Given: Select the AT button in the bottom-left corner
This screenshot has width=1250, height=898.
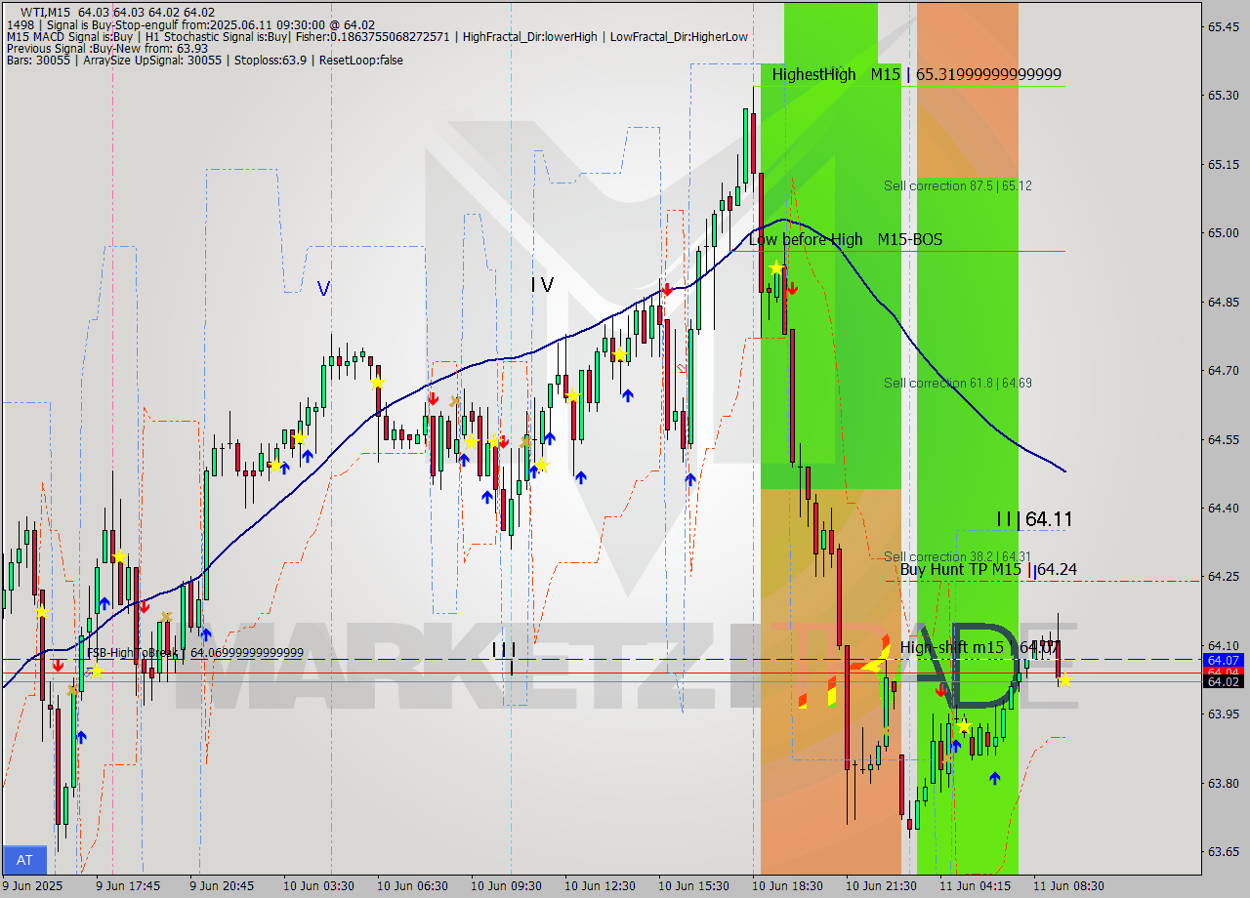Looking at the screenshot, I should (24, 860).
